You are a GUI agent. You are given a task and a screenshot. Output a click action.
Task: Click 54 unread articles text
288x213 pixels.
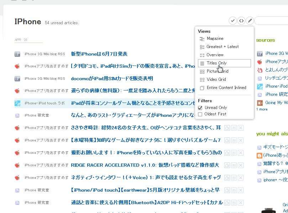click(62, 23)
